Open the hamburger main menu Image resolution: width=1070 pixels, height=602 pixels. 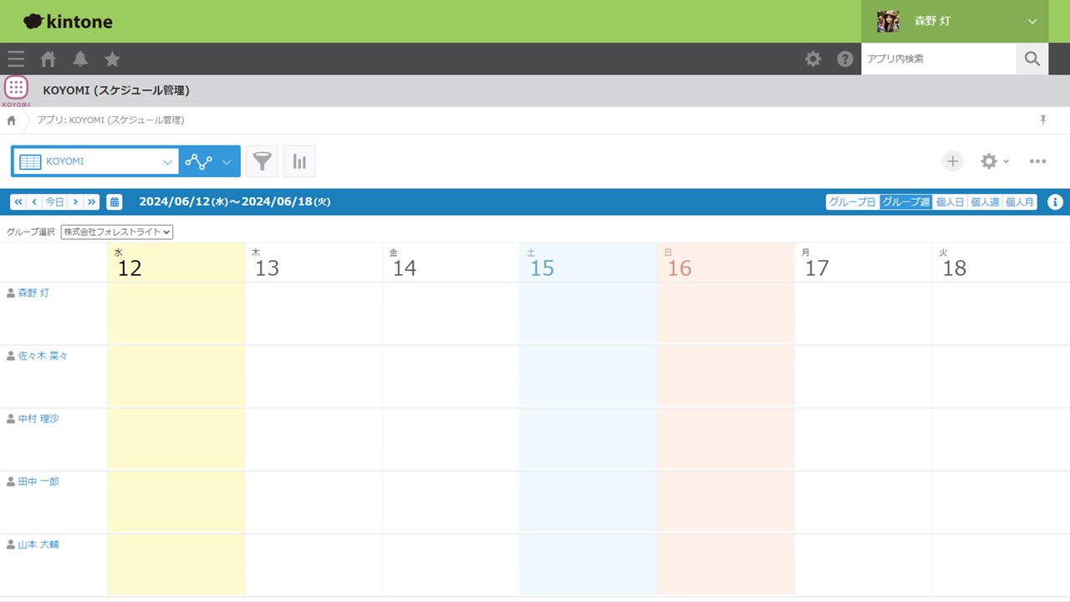click(16, 59)
